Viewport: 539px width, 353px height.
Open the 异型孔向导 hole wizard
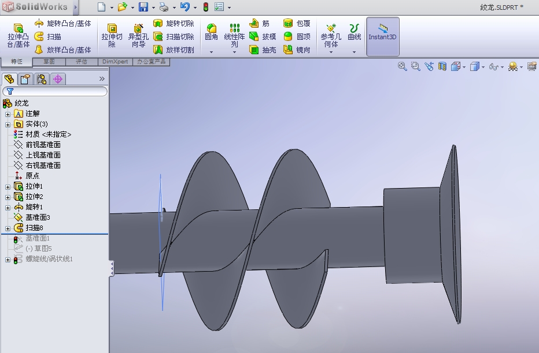click(x=138, y=36)
